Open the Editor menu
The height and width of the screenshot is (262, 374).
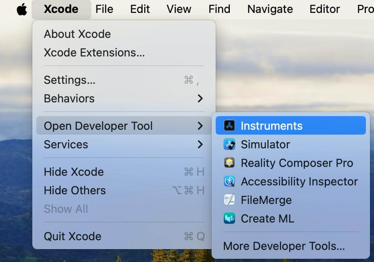pyautogui.click(x=324, y=9)
